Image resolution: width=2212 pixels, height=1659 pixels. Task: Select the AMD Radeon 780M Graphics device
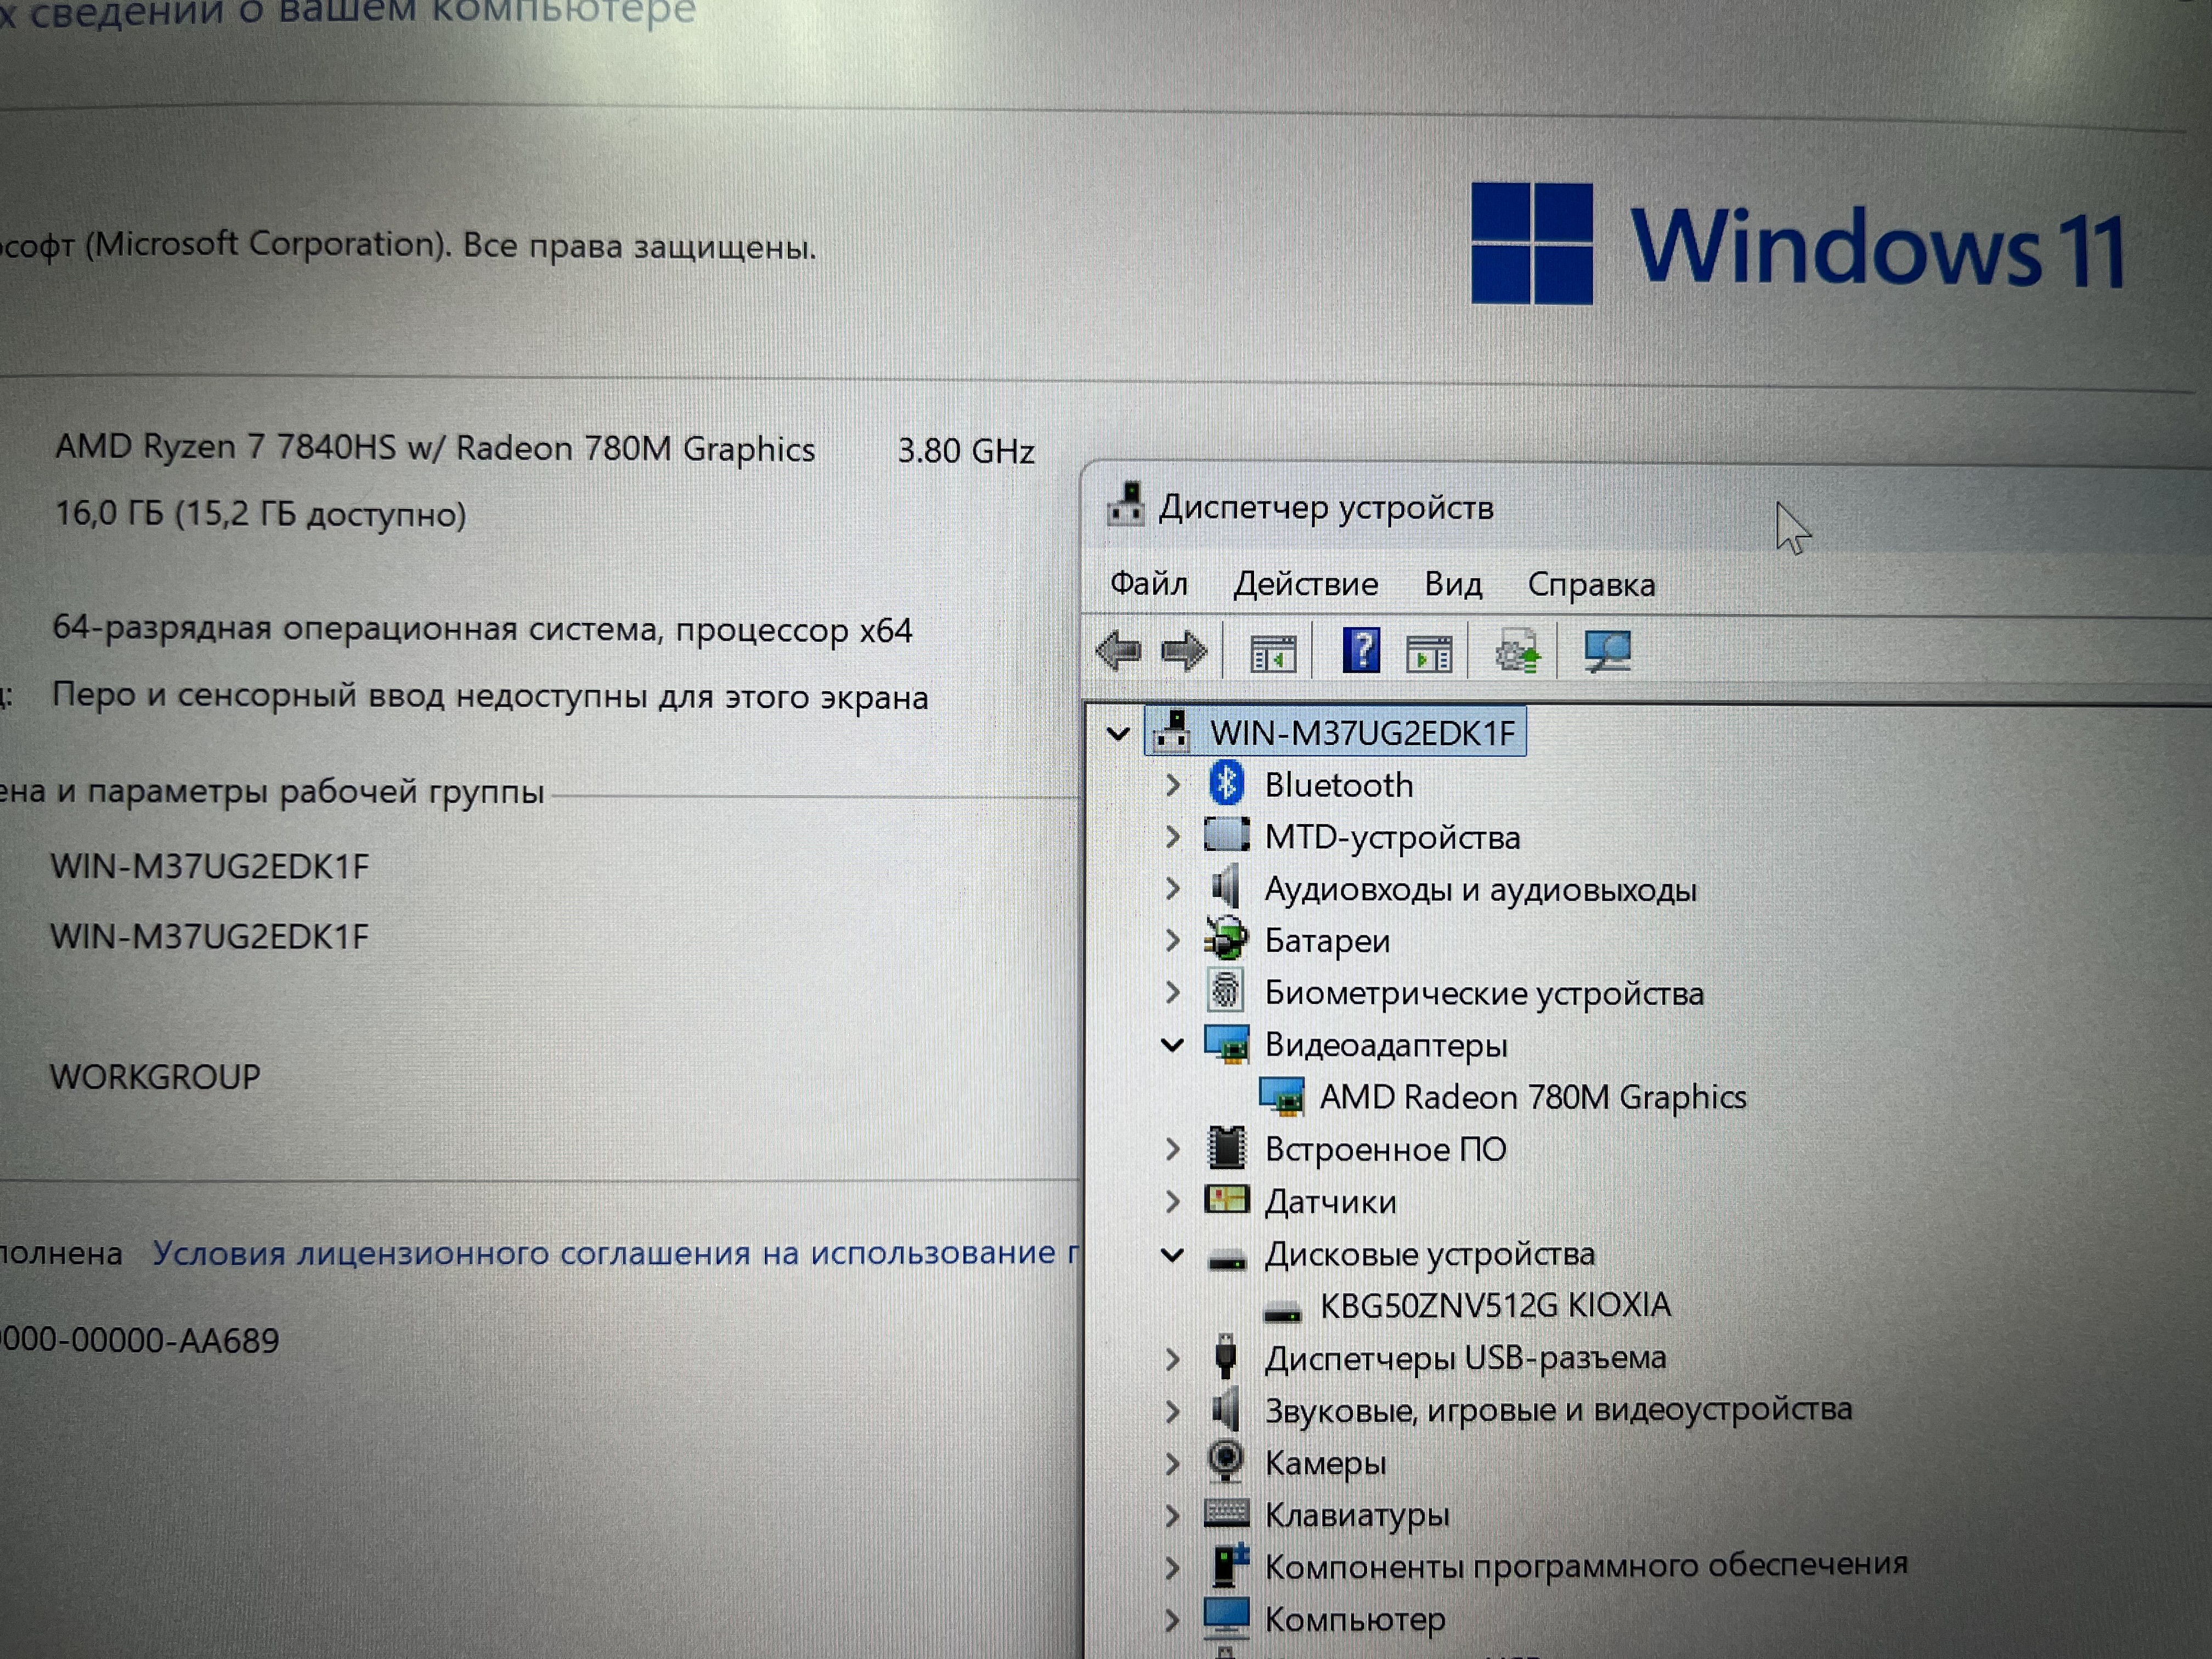pos(1532,1097)
